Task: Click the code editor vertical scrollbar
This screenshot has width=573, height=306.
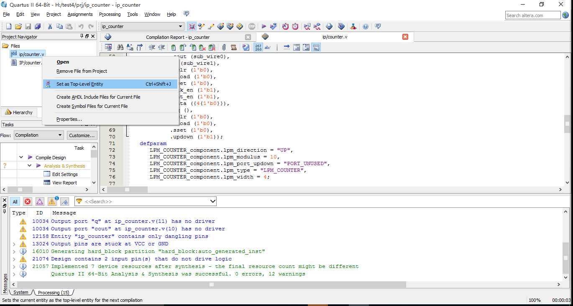Action: (567, 124)
